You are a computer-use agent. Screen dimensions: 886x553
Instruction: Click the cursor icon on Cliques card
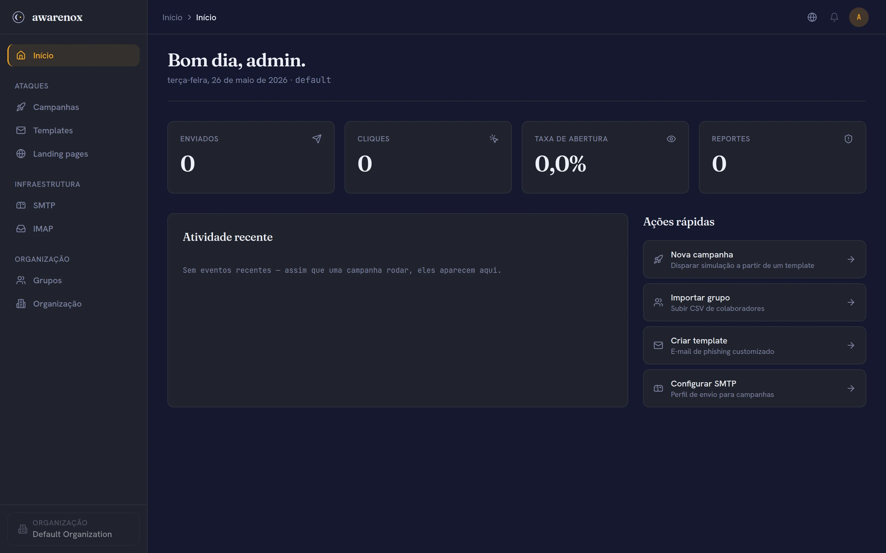[494, 139]
